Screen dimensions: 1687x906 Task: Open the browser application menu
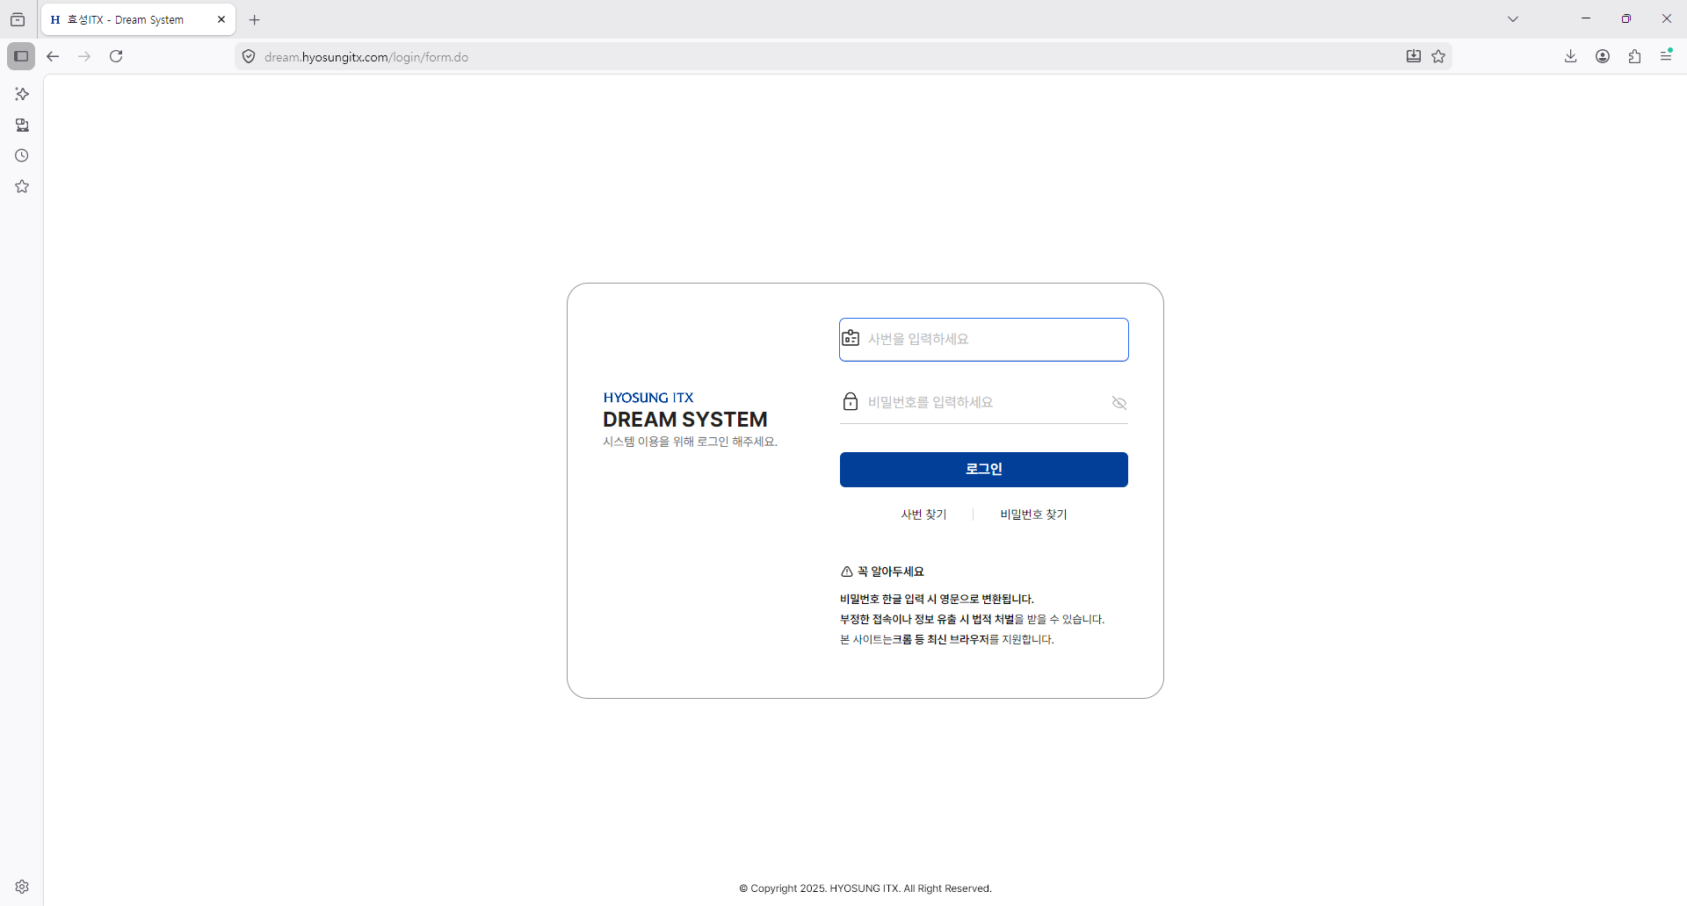point(1666,55)
